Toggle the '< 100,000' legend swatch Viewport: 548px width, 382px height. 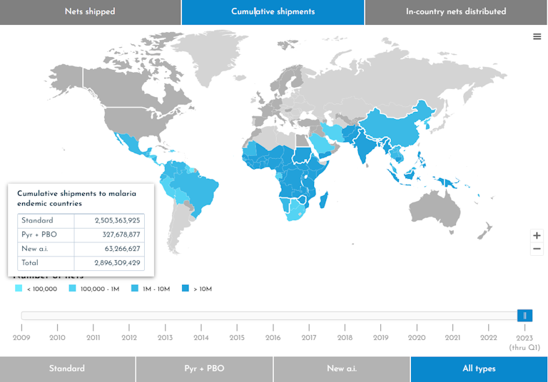coord(19,289)
